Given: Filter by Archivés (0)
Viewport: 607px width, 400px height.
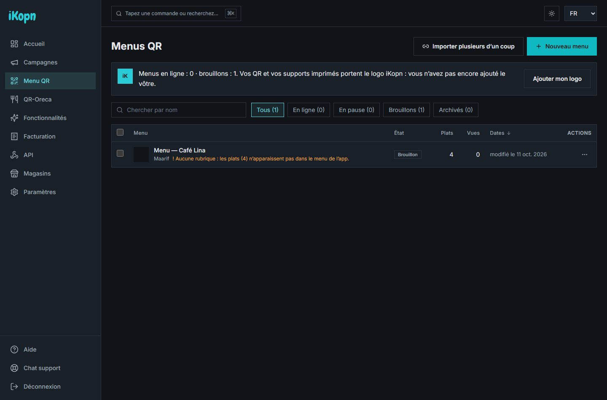Looking at the screenshot, I should [456, 110].
